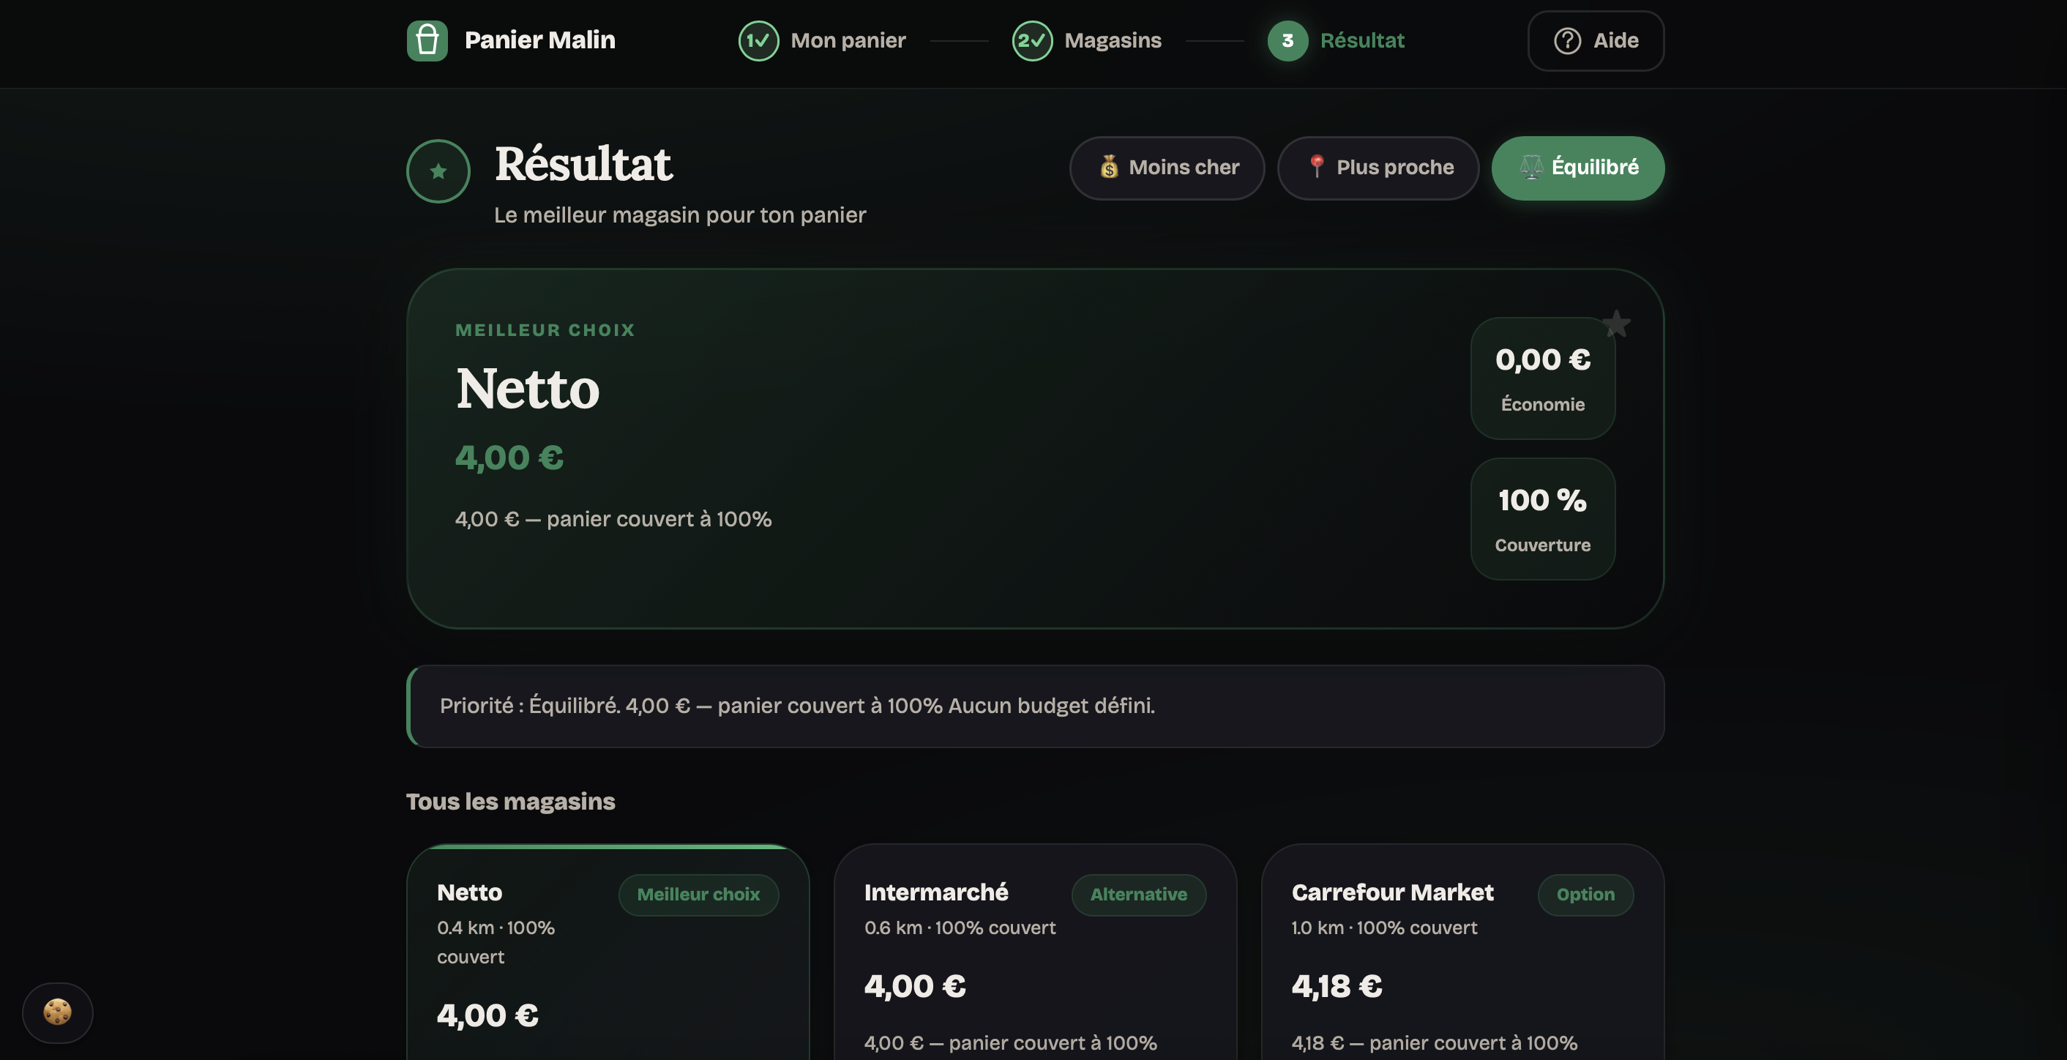Click the Meilleur choix badge on Netto
This screenshot has width=2067, height=1060.
698,895
